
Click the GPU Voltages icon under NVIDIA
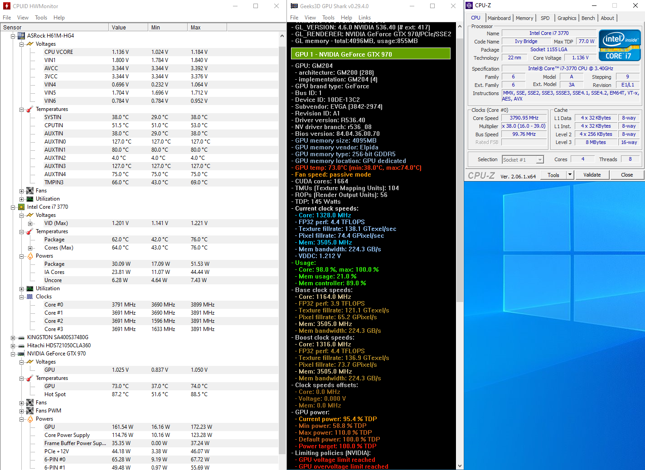coord(30,362)
